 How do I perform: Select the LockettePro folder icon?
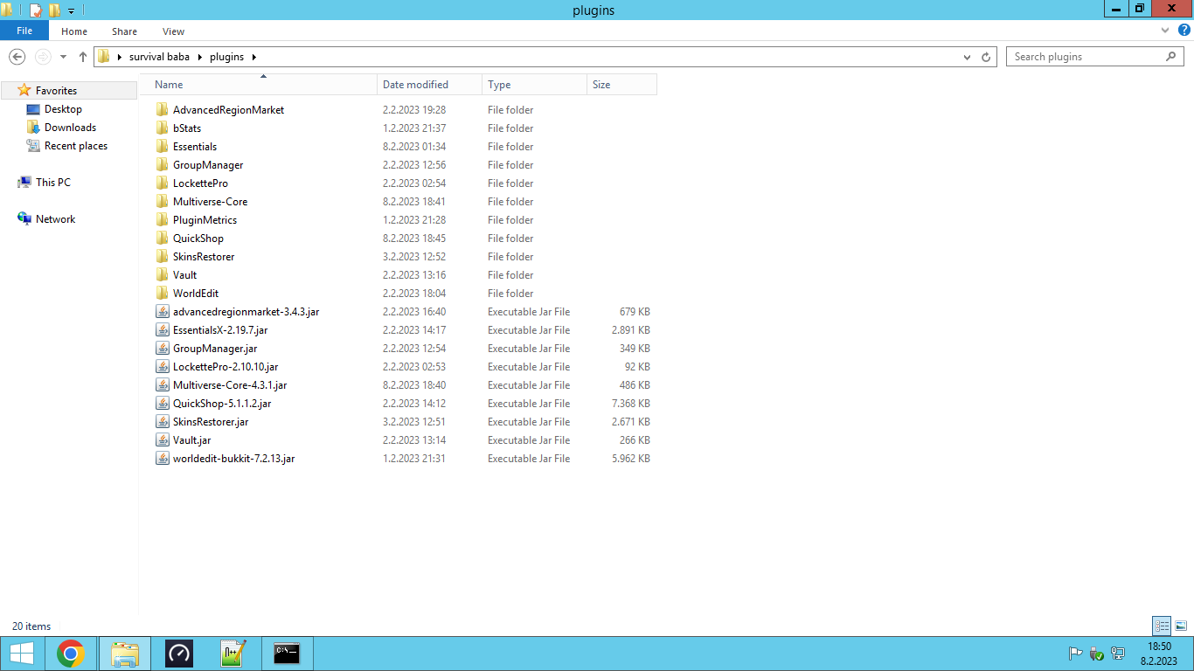click(x=163, y=183)
